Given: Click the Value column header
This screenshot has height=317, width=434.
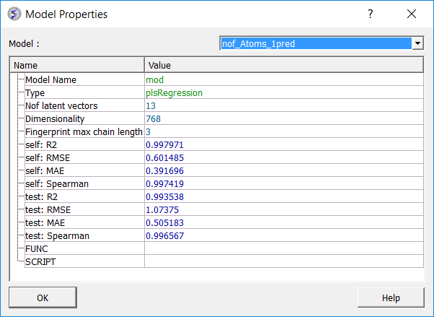Looking at the screenshot, I should click(284, 65).
